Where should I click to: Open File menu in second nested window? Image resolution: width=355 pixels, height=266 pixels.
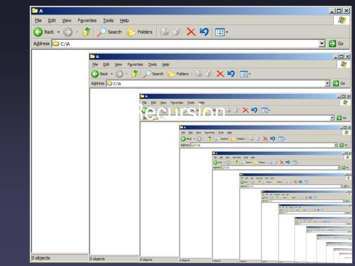95,64
